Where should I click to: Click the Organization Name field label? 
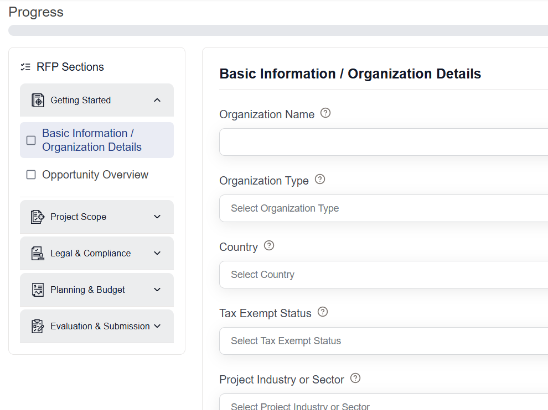tap(267, 114)
